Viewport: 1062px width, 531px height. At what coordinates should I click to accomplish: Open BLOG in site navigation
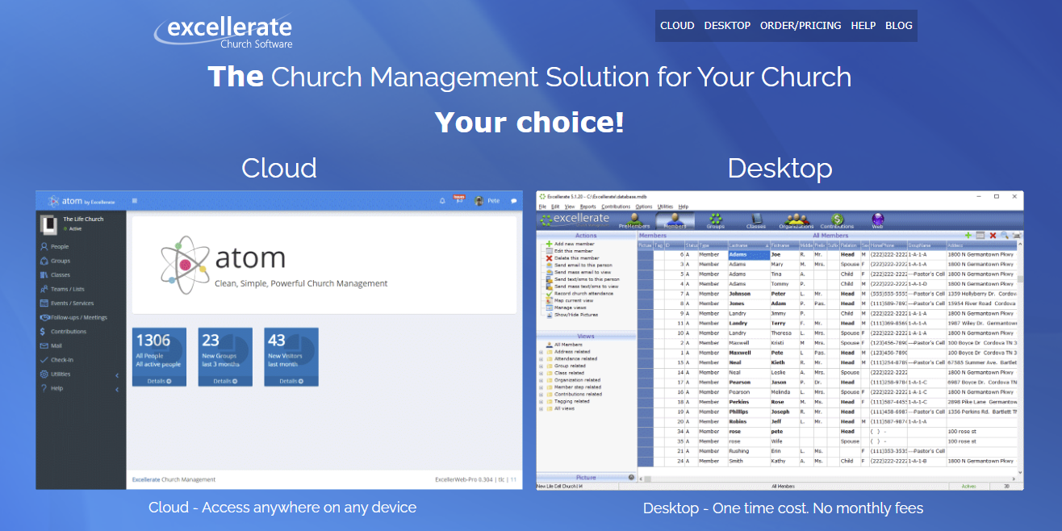(899, 26)
